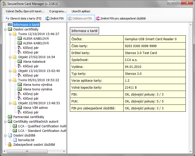Choose Ukončit aplikaci from menu bar

coord(81,11)
